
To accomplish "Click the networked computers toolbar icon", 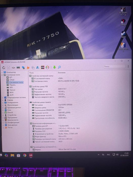I will pos(23,68).
